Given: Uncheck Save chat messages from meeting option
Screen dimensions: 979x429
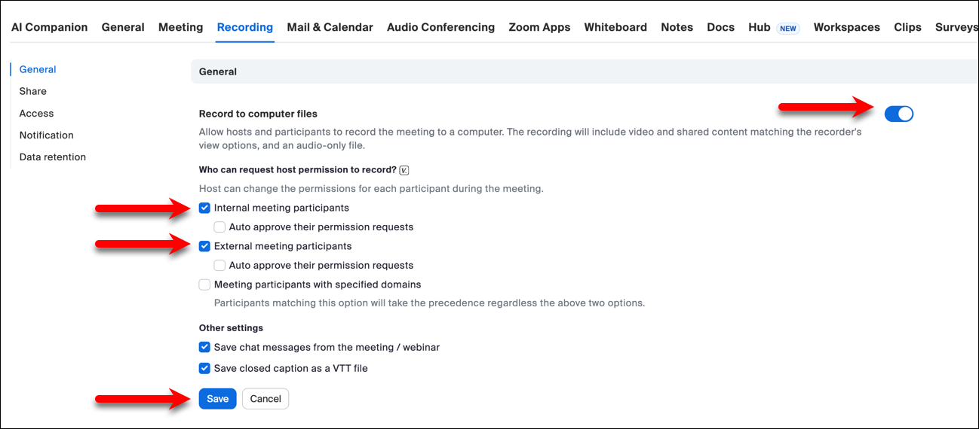Looking at the screenshot, I should coord(204,347).
